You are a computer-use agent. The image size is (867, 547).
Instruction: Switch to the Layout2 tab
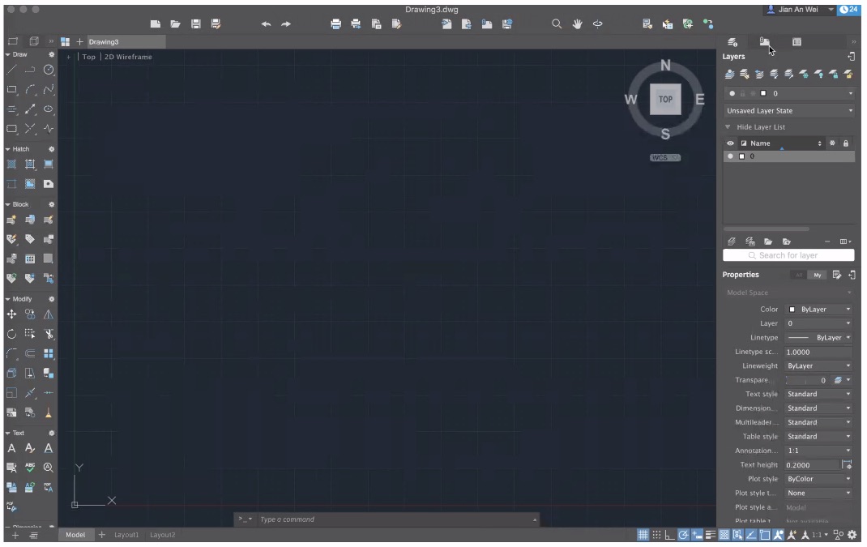click(163, 535)
